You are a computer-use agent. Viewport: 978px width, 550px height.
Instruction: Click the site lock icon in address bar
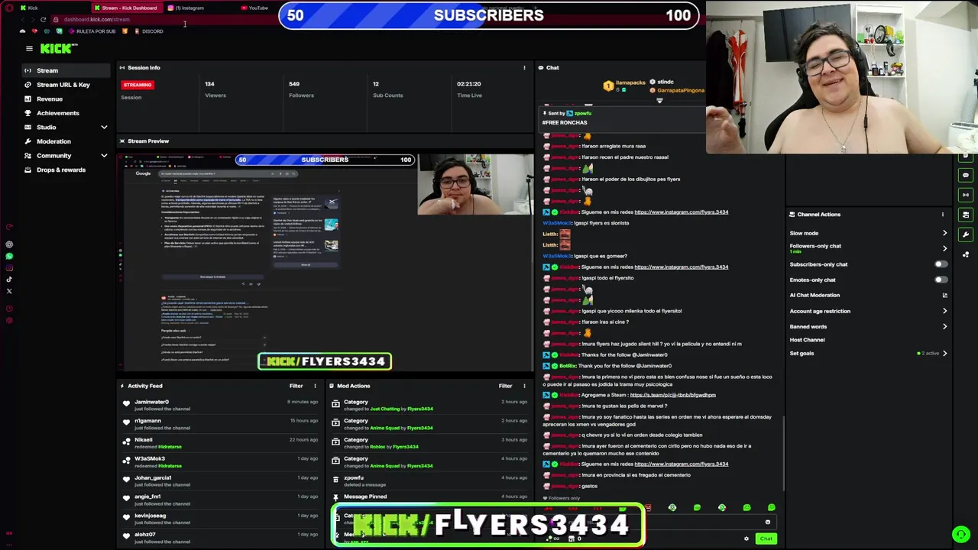click(56, 19)
